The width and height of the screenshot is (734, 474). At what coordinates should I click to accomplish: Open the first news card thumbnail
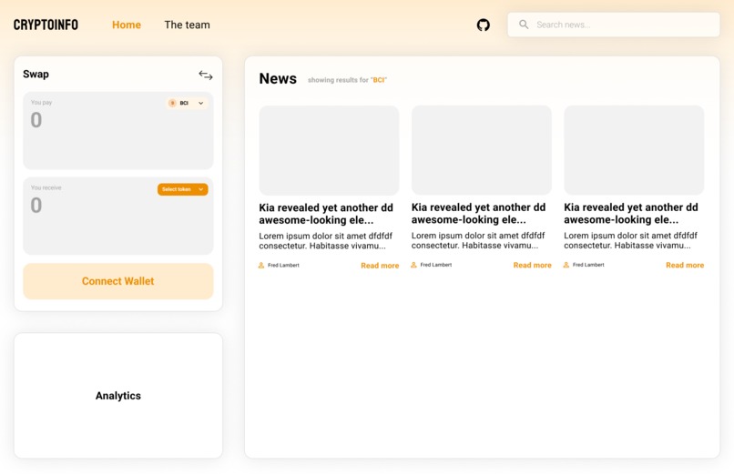[x=329, y=150]
